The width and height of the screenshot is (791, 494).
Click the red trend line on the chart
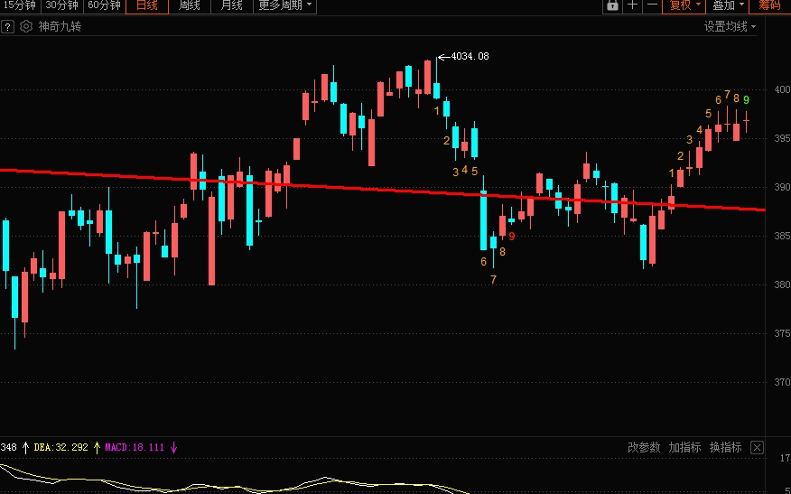(384, 190)
